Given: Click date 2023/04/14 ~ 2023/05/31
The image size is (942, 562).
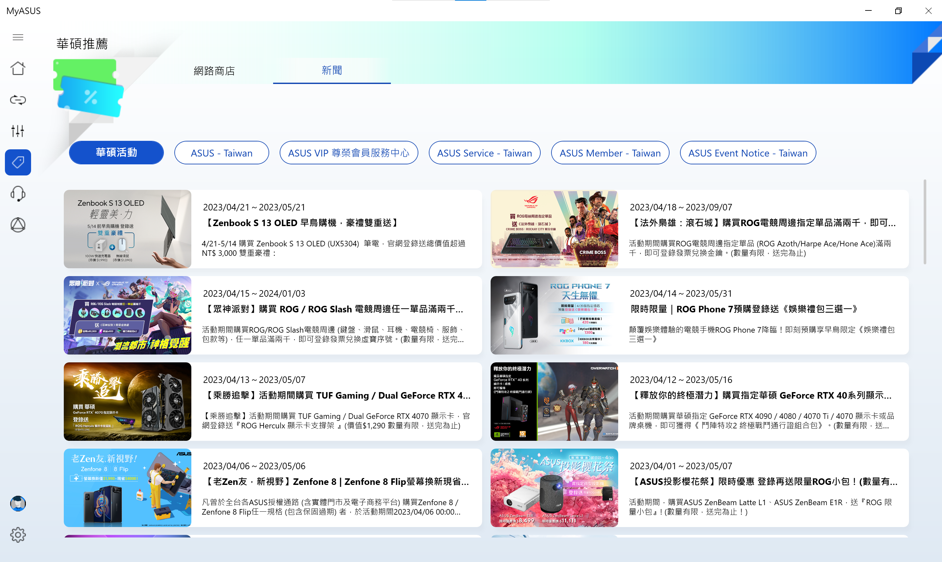Looking at the screenshot, I should coord(681,293).
